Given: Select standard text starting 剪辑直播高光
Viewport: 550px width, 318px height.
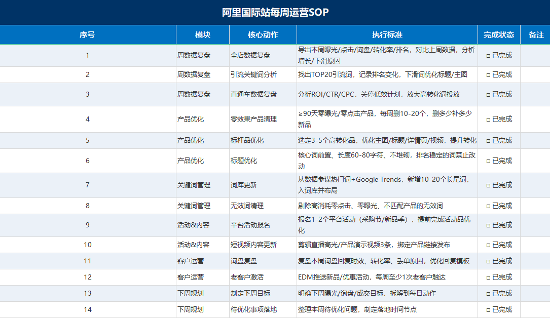Looking at the screenshot, I should 374,245.
